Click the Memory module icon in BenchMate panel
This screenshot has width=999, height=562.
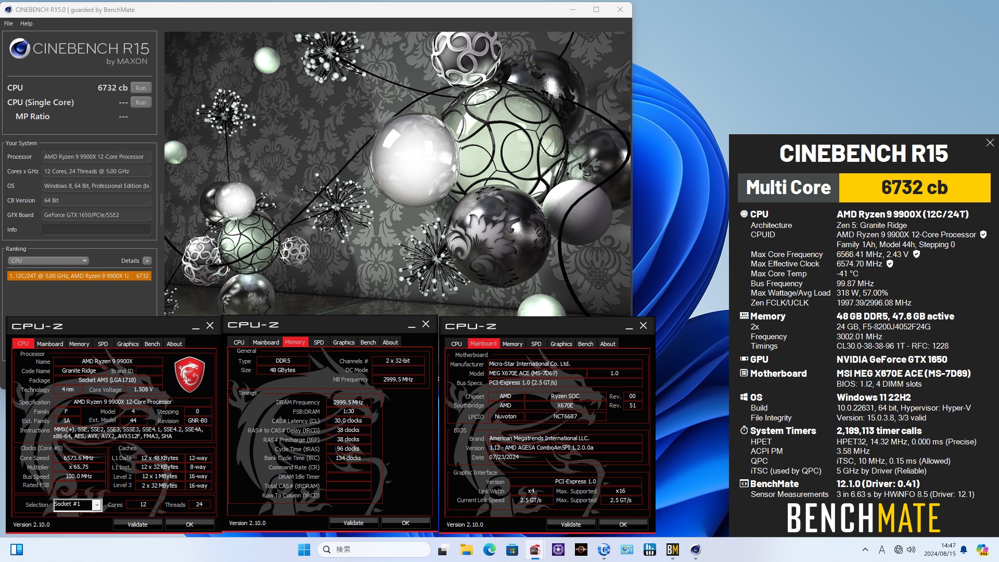pyautogui.click(x=744, y=316)
